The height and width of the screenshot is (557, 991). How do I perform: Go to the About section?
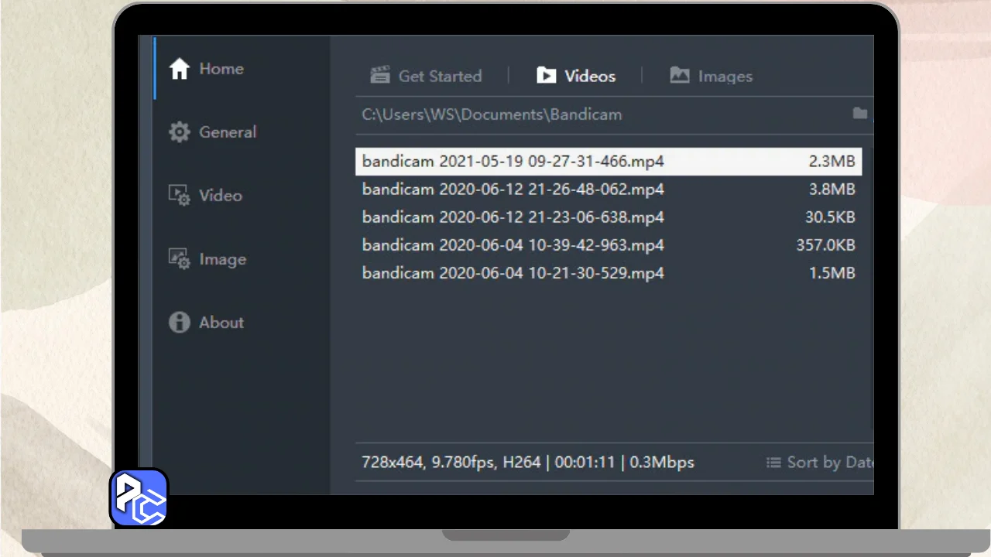click(221, 323)
